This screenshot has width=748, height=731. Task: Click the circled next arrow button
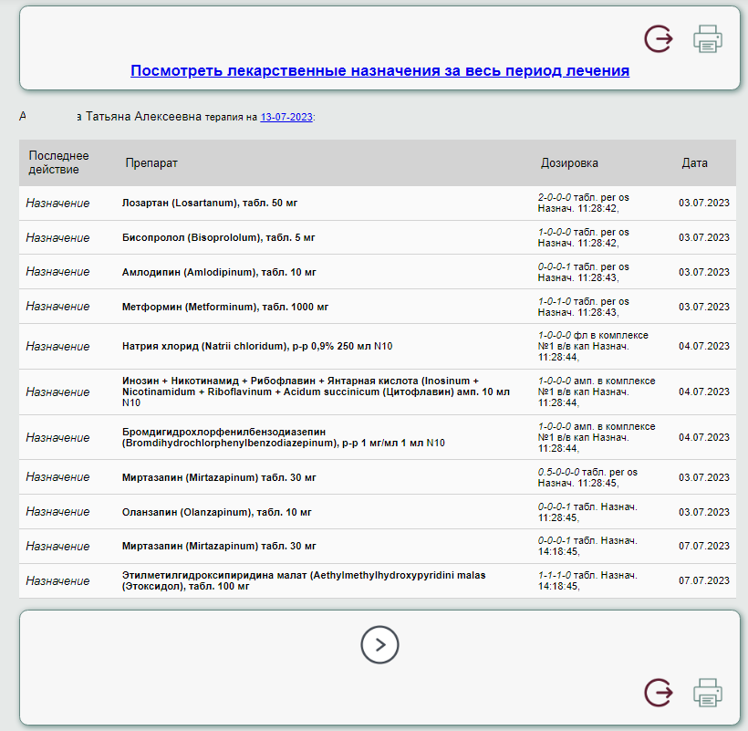tap(379, 645)
